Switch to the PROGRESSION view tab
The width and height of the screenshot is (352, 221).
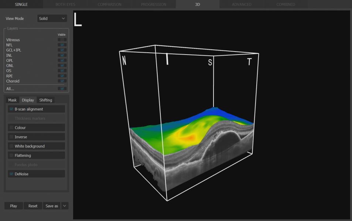153,4
